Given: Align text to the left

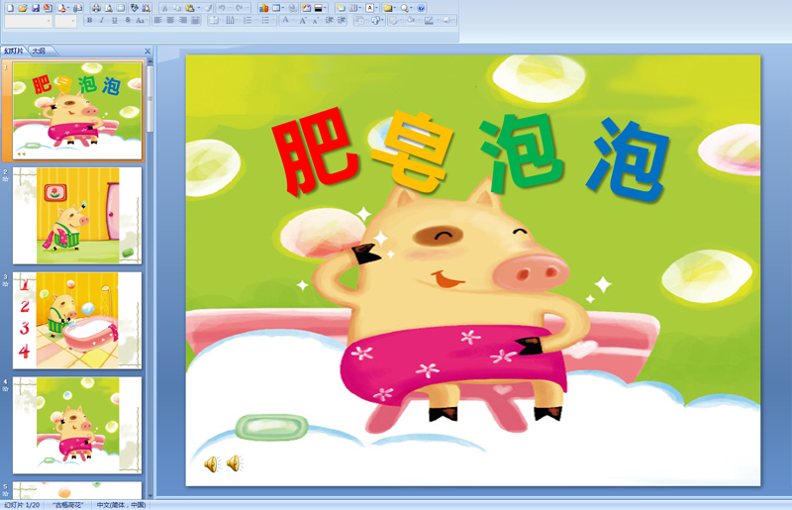Looking at the screenshot, I should point(158,20).
